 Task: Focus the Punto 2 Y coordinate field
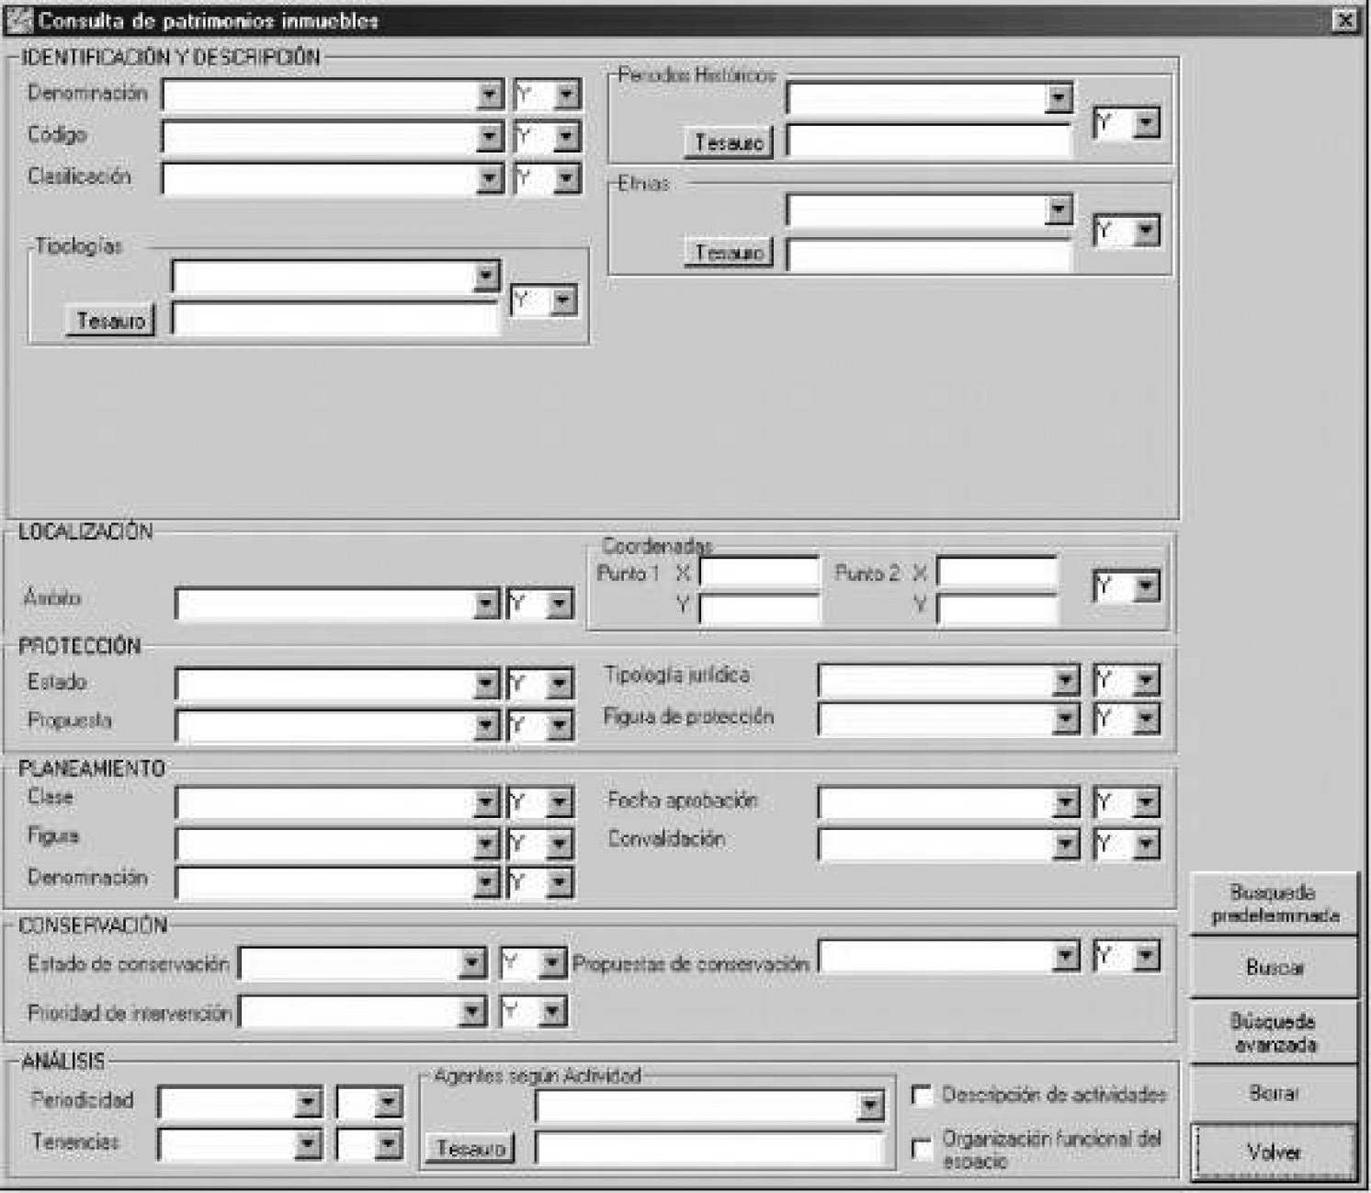998,608
